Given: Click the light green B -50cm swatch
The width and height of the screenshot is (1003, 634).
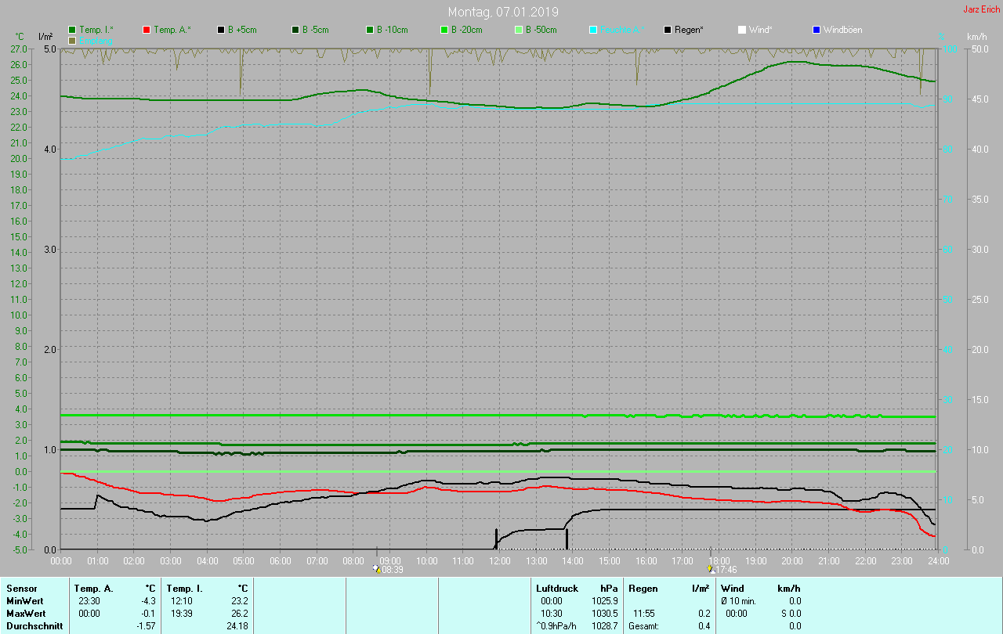Looking at the screenshot, I should tap(519, 30).
